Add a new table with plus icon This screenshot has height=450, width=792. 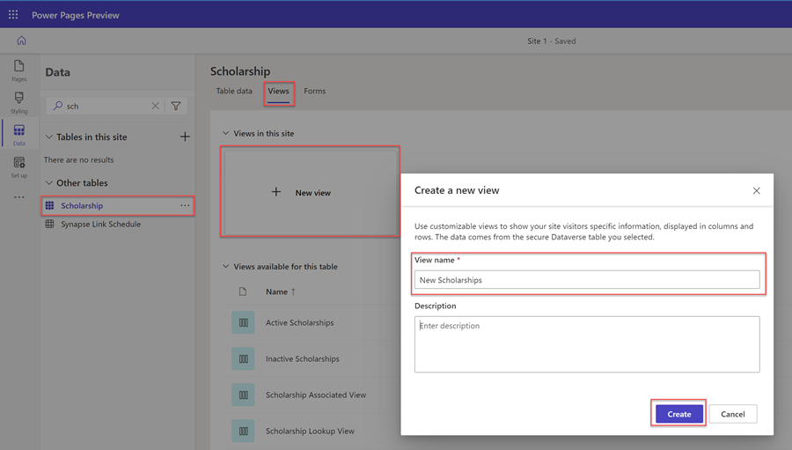click(185, 136)
